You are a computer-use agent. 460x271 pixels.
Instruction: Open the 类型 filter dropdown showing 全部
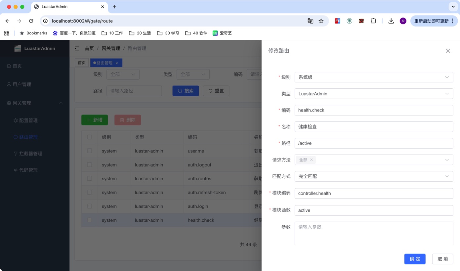coord(193,74)
